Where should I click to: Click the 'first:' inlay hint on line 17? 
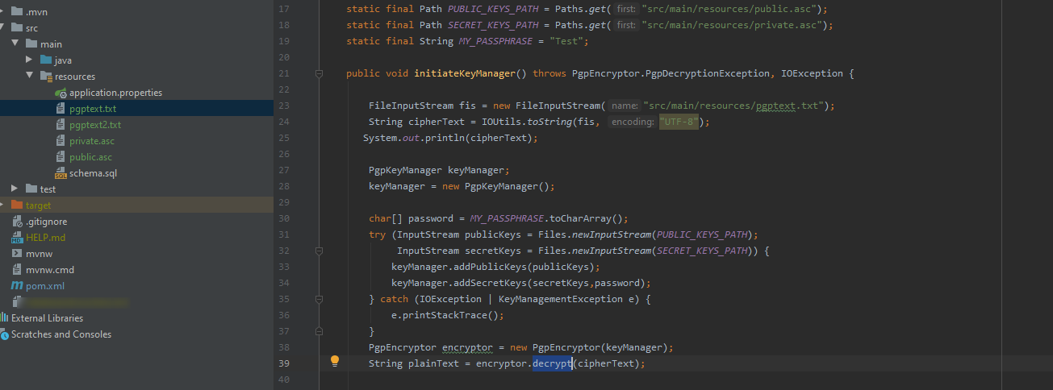626,9
